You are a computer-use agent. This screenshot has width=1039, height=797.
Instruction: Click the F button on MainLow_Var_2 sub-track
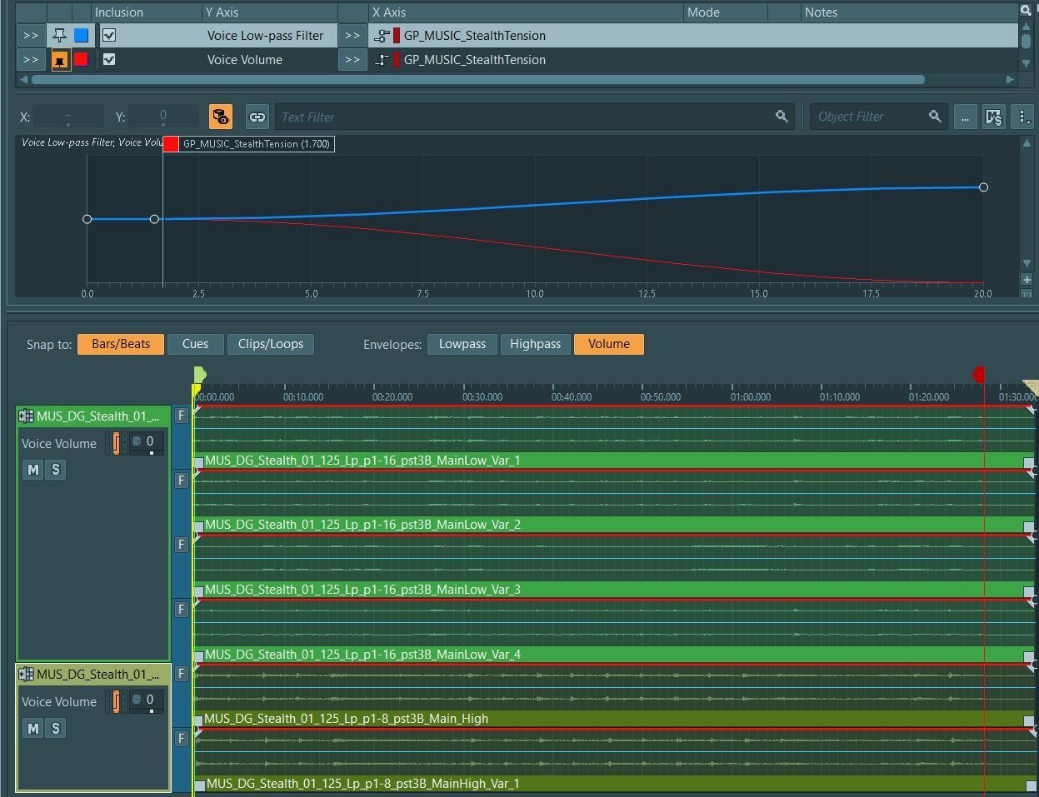pyautogui.click(x=181, y=480)
